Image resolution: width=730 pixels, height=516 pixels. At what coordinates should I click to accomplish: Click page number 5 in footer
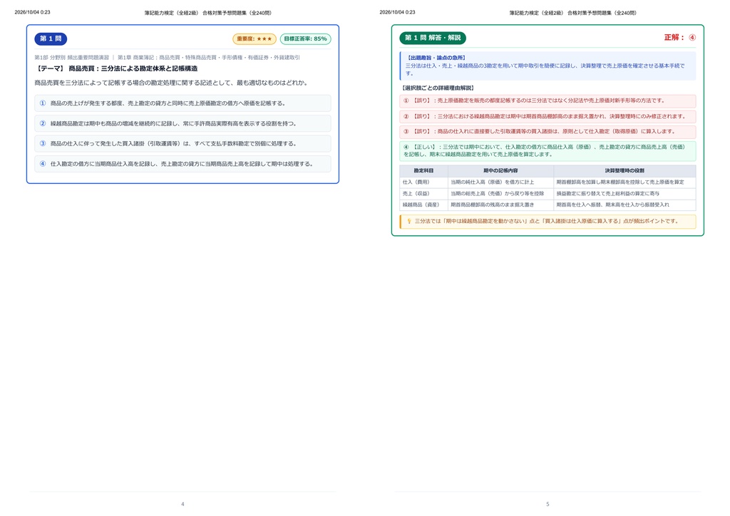(x=547, y=504)
